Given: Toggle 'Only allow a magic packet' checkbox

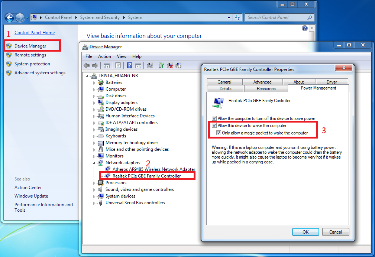Looking at the screenshot, I should tap(219, 133).
